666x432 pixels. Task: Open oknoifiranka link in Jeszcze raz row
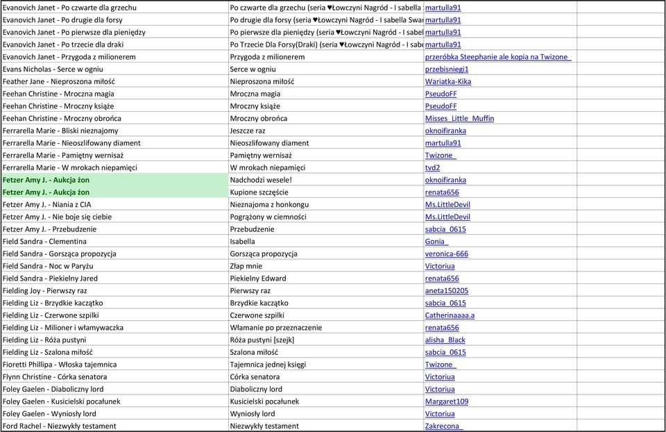tap(445, 131)
